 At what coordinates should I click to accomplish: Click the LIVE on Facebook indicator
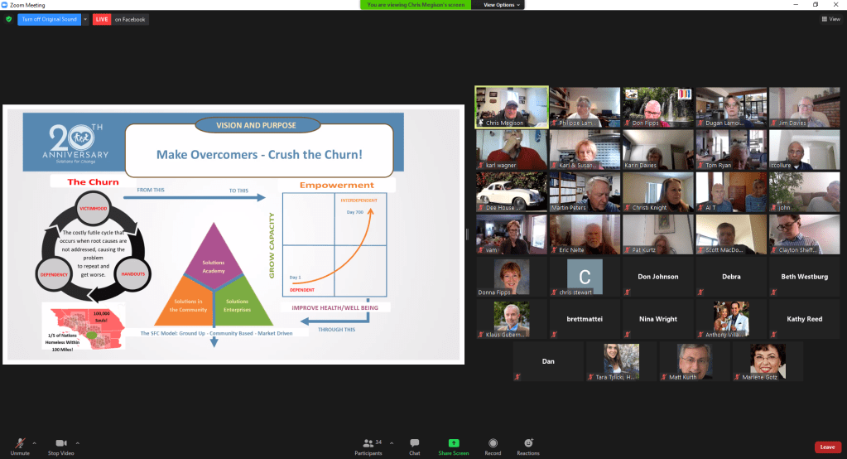pos(121,19)
